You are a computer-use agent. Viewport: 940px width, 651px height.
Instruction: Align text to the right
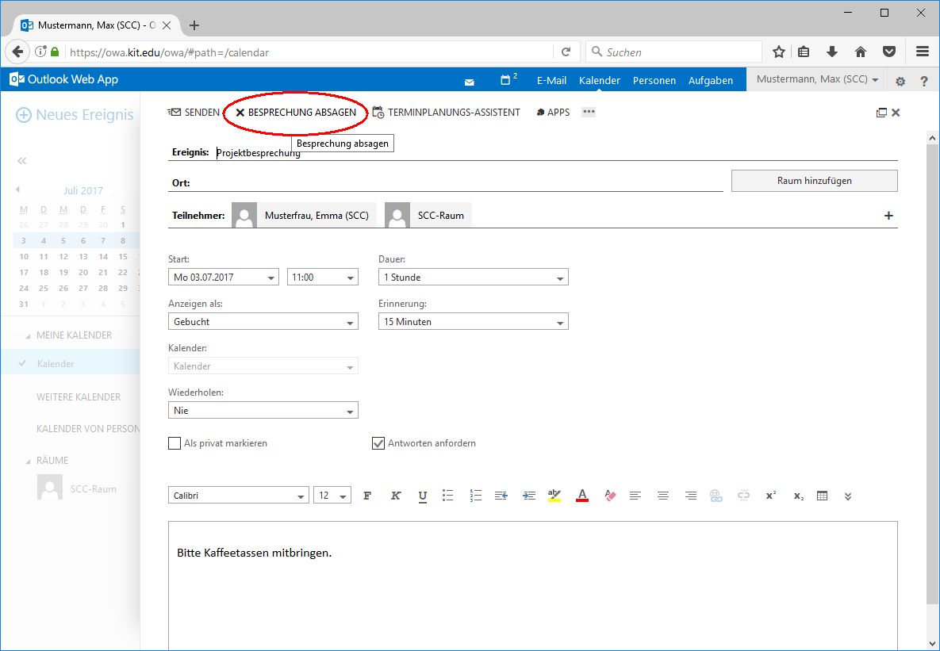tap(691, 496)
